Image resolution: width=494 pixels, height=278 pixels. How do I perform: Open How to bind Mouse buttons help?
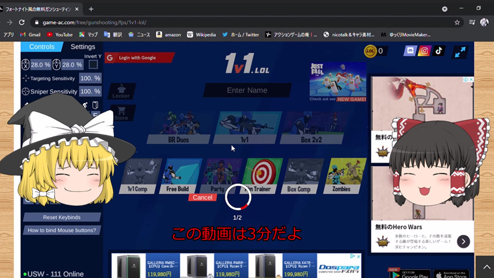point(62,230)
